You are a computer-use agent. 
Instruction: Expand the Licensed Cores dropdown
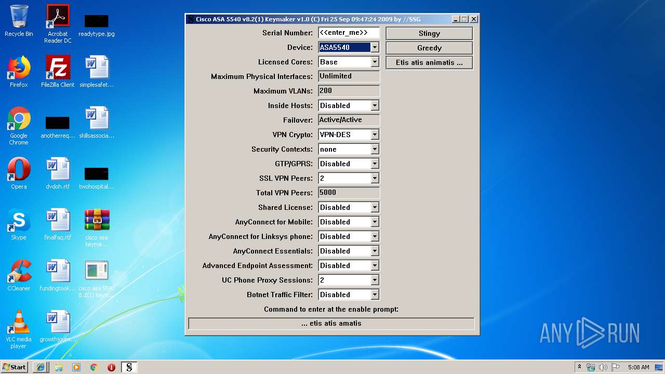375,62
